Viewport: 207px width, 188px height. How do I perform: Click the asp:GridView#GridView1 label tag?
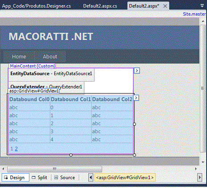pos(34,91)
